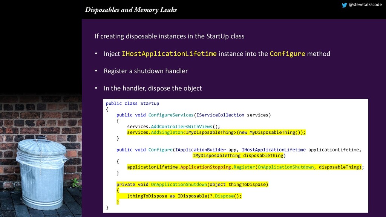Image resolution: width=386 pixels, height=217 pixels.
Task: Click 'IHostApplicationLifetime' in the Configure signature
Action: tap(274, 150)
